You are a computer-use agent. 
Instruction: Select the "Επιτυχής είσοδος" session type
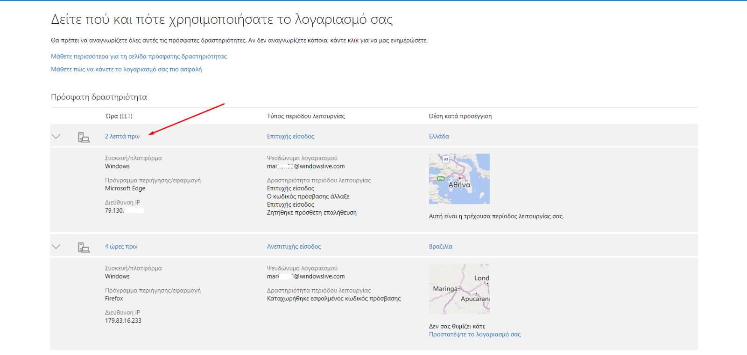290,137
